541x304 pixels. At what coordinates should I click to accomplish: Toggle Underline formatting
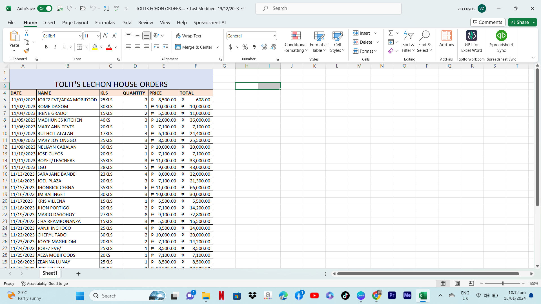(64, 47)
